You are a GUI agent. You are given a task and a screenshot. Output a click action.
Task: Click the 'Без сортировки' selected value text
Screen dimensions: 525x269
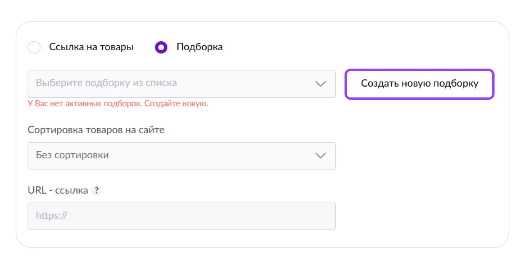tap(72, 155)
